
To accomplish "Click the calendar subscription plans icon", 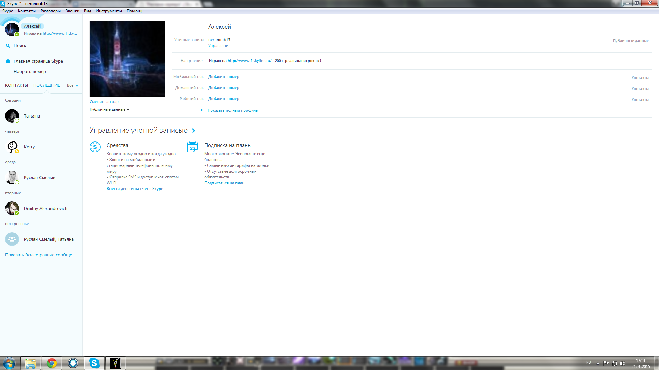I will point(193,147).
